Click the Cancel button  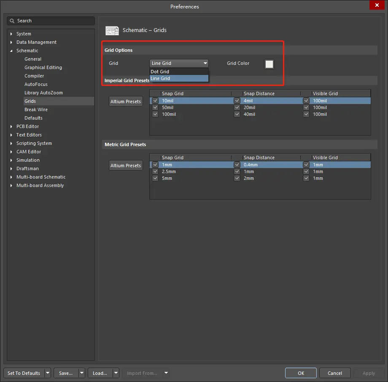(x=335, y=373)
